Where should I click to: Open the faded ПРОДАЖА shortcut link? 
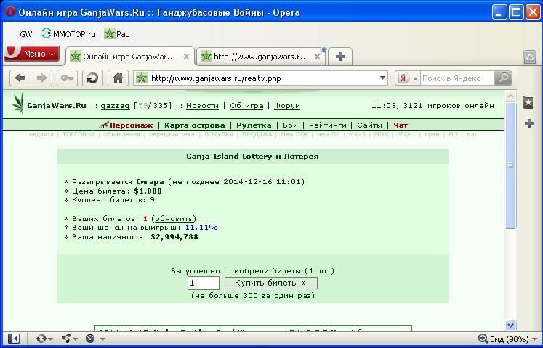tap(257, 134)
